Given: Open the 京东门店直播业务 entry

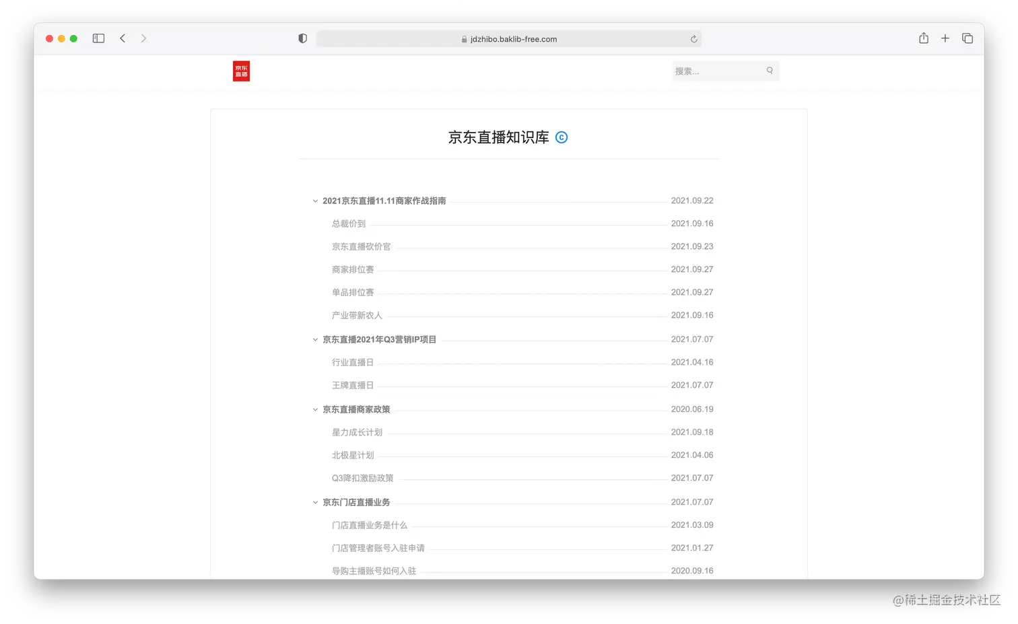Looking at the screenshot, I should pyautogui.click(x=356, y=502).
